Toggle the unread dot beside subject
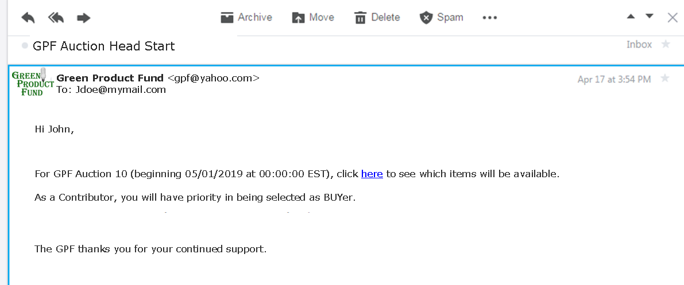The height and width of the screenshot is (285, 684). pyautogui.click(x=25, y=46)
